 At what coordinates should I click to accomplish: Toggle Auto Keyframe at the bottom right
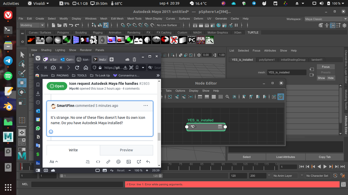pos(335,175)
